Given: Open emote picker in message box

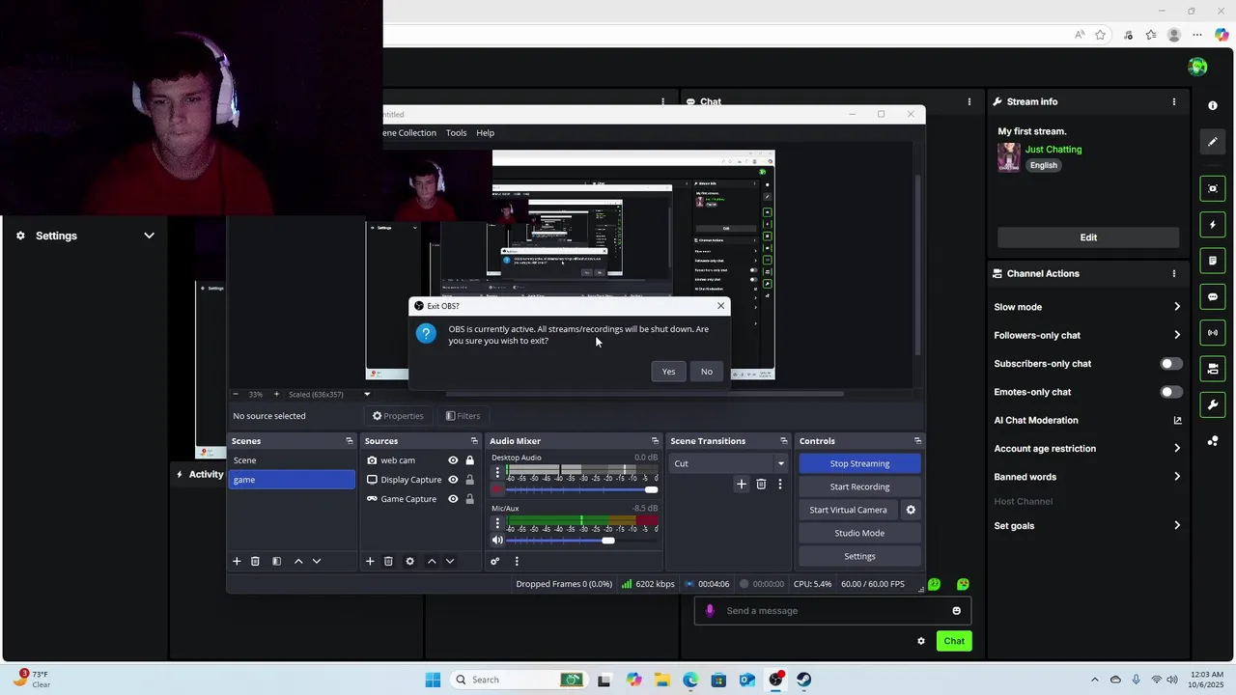Looking at the screenshot, I should coord(956,610).
